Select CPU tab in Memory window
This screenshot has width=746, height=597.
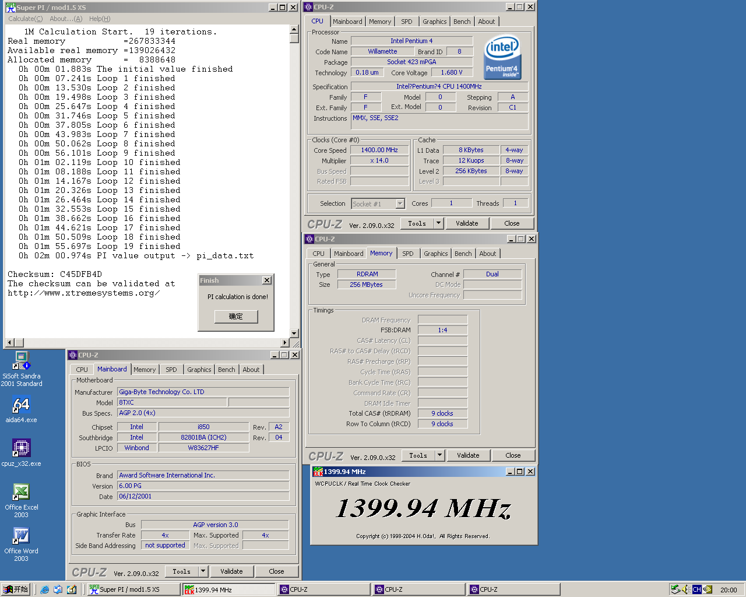tap(318, 254)
